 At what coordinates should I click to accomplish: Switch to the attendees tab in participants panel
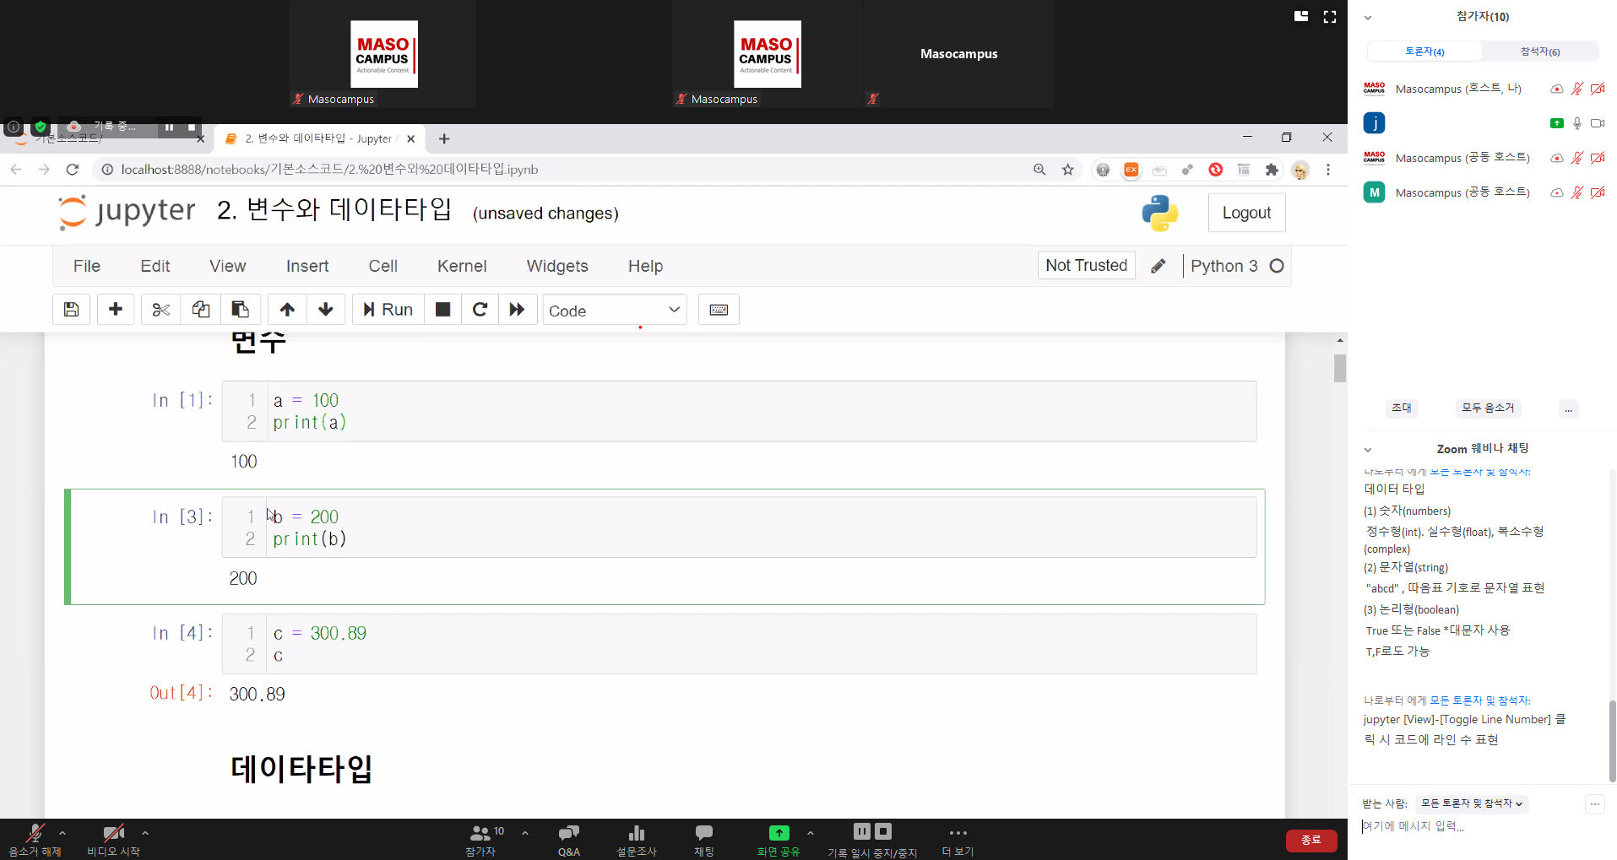[x=1539, y=51]
